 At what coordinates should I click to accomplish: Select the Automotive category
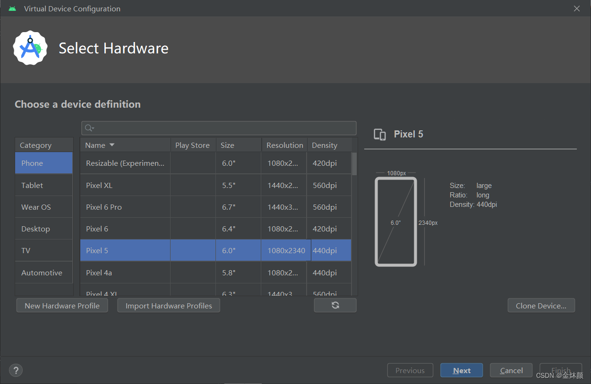coord(44,273)
